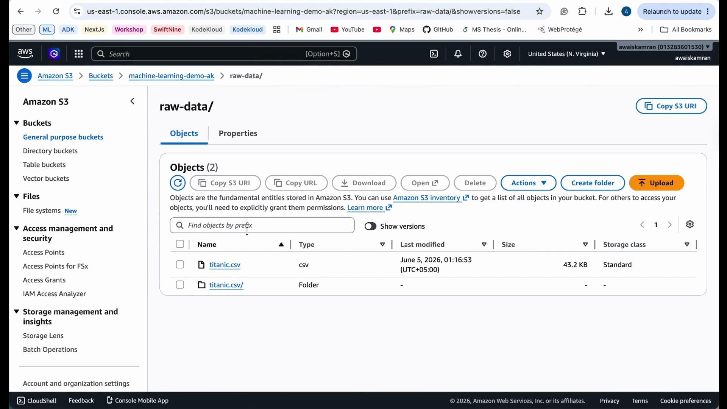View site information icon in address bar

click(77, 12)
